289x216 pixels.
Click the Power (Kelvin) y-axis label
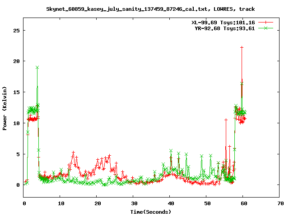pyautogui.click(x=5, y=108)
